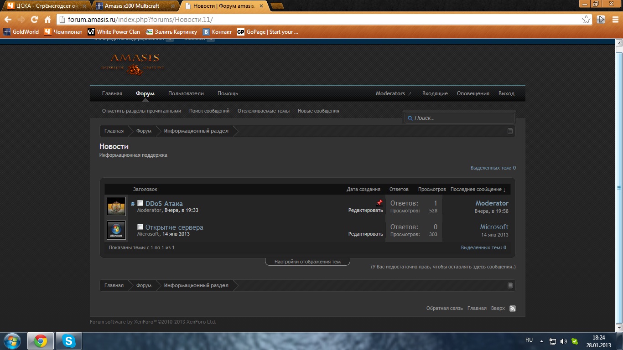Click Информационный раздел in top breadcrumb

[196, 131]
